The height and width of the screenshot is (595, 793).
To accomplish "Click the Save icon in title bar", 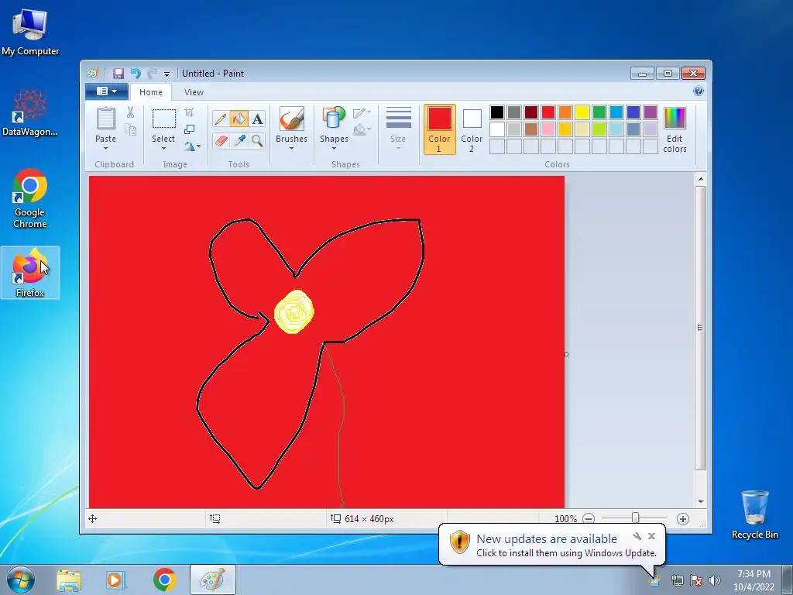I will coord(118,74).
